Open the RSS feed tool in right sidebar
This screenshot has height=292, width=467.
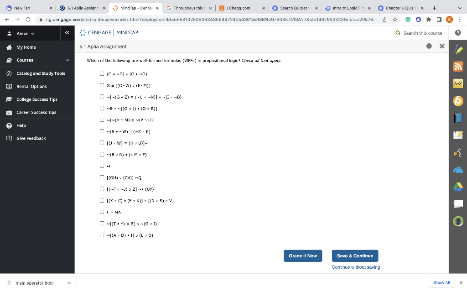click(x=458, y=66)
